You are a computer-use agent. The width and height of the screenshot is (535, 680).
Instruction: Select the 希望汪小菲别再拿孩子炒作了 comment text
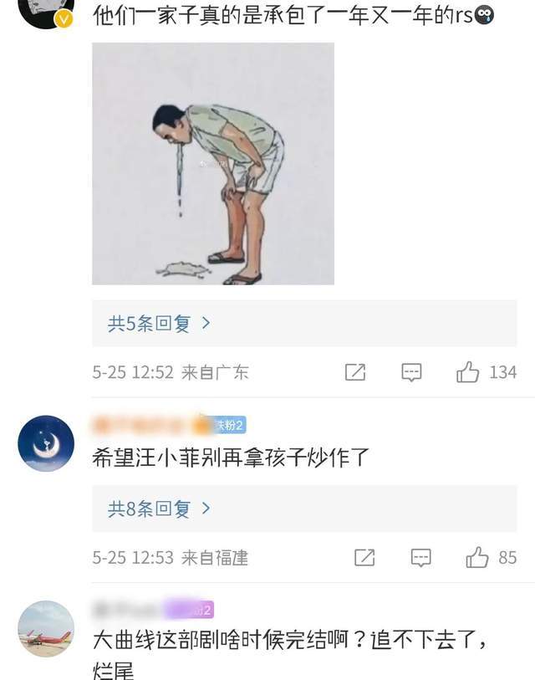(x=230, y=458)
